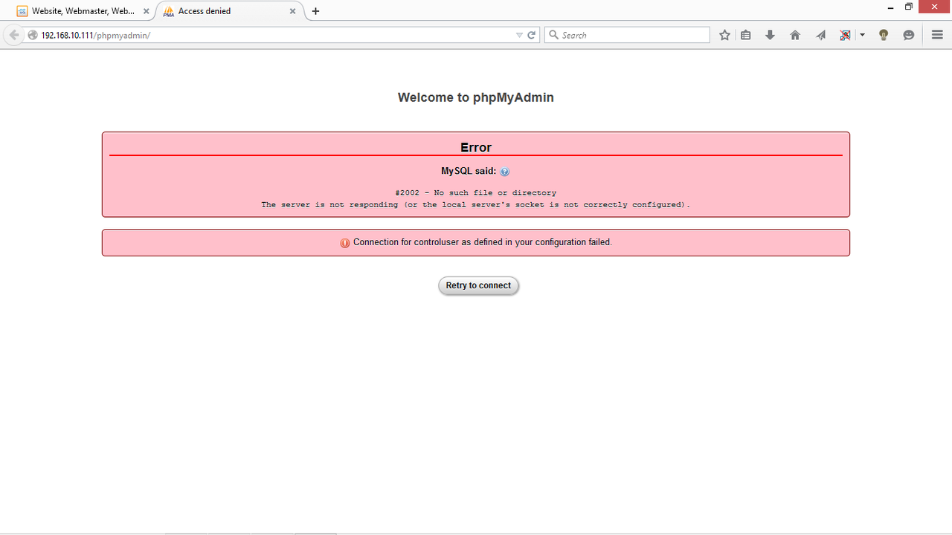952x535 pixels.
Task: Click the Error heading text
Action: tap(476, 147)
